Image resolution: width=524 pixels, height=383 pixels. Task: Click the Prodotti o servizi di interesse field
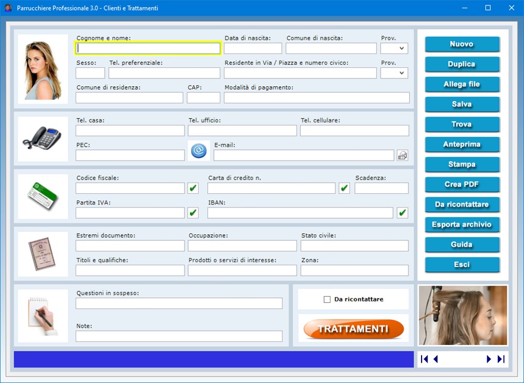click(x=242, y=271)
